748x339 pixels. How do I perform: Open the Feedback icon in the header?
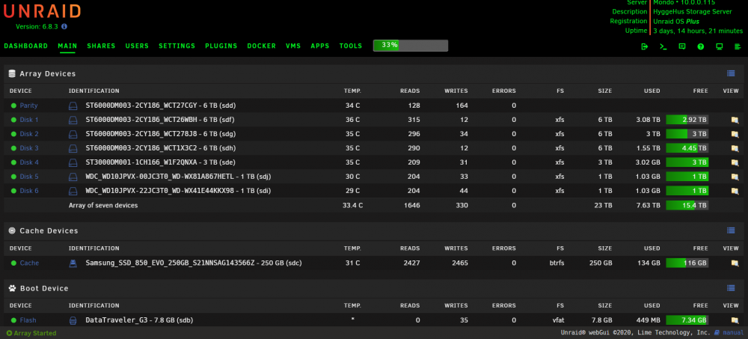coord(682,46)
